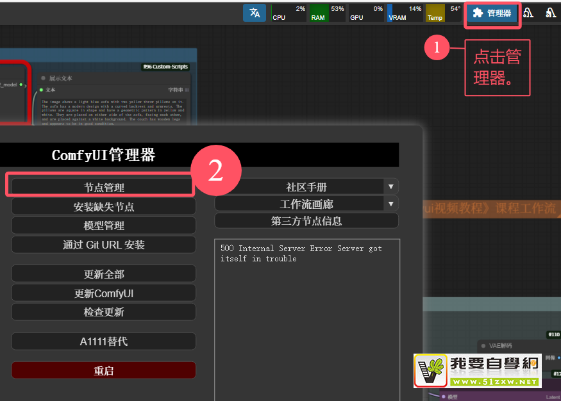Click 更新ComfyUI button

point(104,293)
